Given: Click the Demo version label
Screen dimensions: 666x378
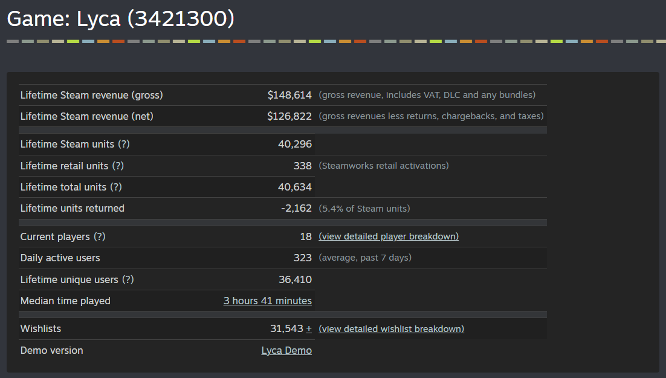Looking at the screenshot, I should [x=52, y=350].
